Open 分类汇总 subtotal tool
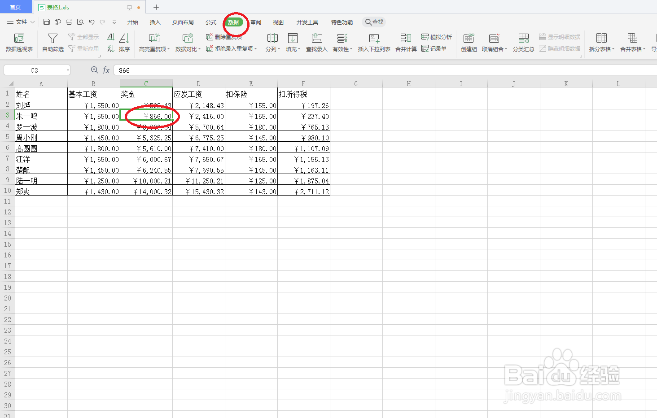Image resolution: width=657 pixels, height=418 pixels. pos(524,43)
